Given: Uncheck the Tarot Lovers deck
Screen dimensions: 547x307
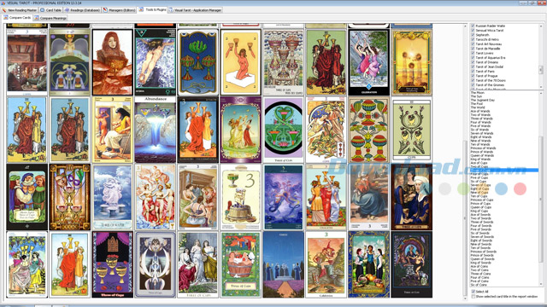Looking at the screenshot, I should pyautogui.click(x=473, y=53).
